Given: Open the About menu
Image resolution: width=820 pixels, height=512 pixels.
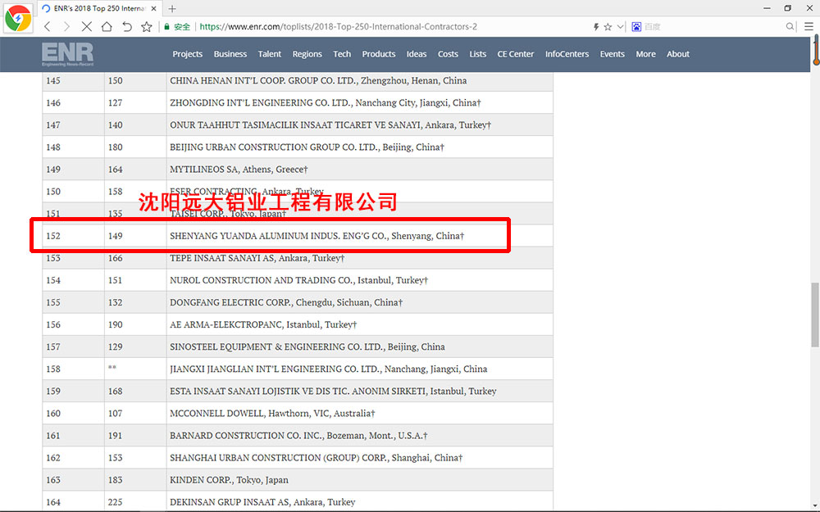Looking at the screenshot, I should pos(678,54).
